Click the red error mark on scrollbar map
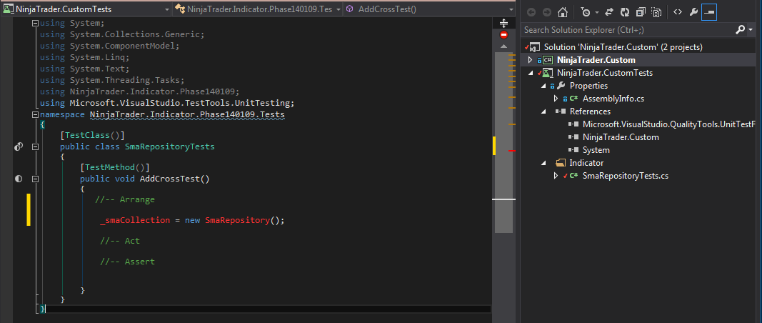The height and width of the screenshot is (323, 762). pos(512,151)
